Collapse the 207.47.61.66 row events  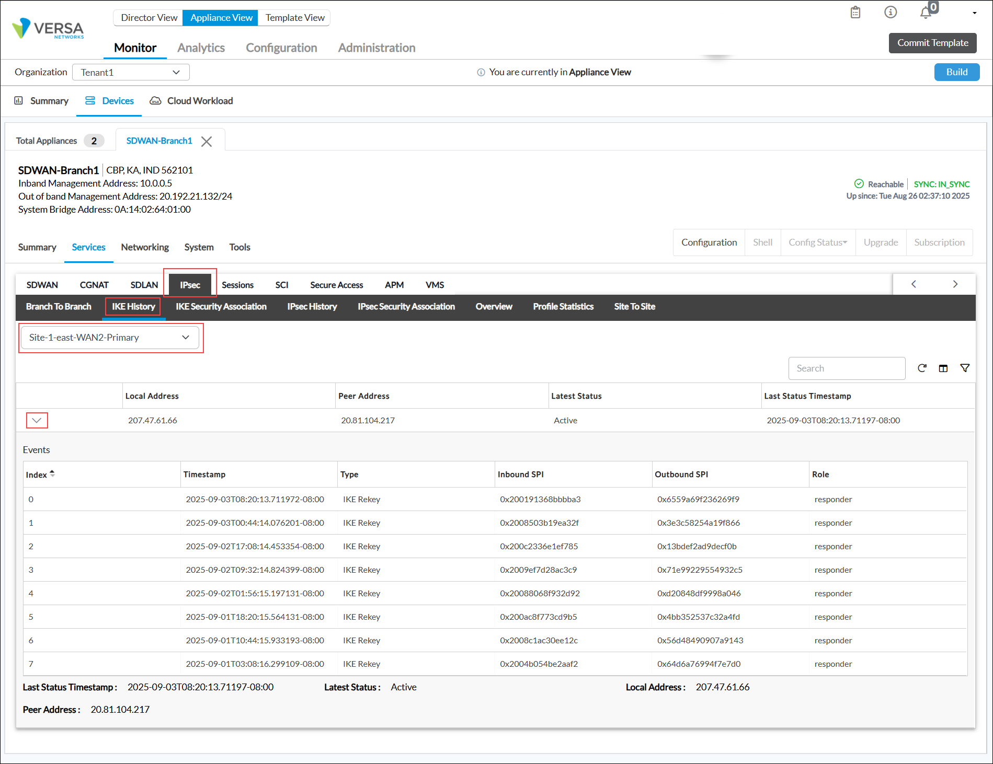[37, 421]
